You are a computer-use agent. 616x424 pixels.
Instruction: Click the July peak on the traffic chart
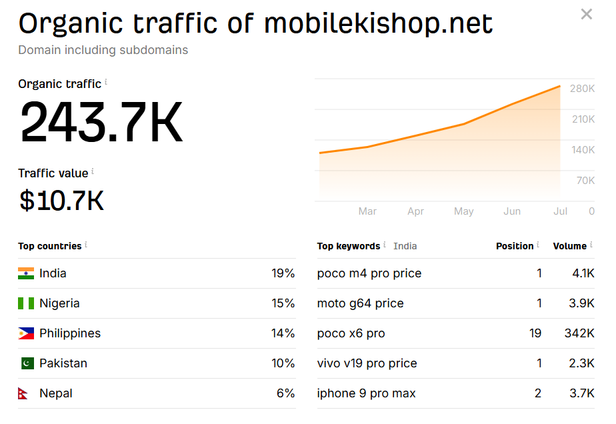[x=560, y=87]
